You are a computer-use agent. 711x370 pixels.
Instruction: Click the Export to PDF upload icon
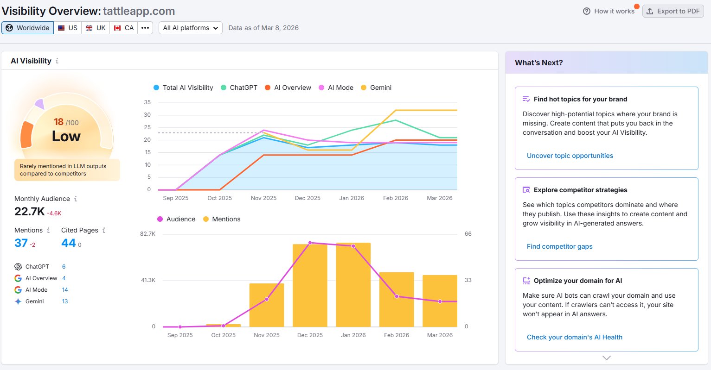(x=650, y=11)
